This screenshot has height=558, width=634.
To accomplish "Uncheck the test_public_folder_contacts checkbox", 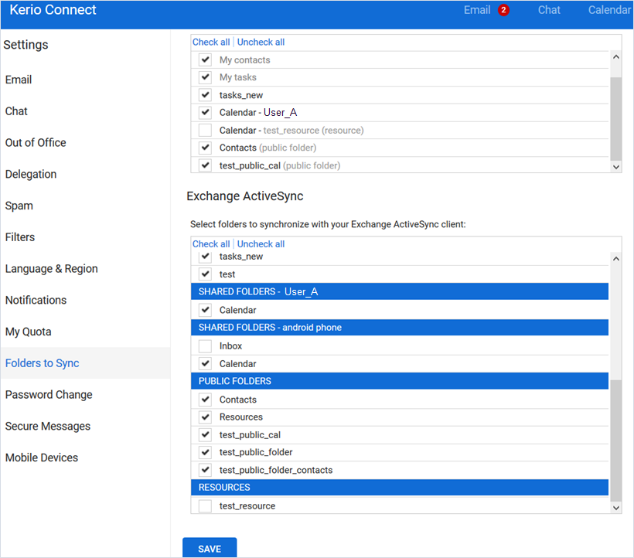I will 205,470.
